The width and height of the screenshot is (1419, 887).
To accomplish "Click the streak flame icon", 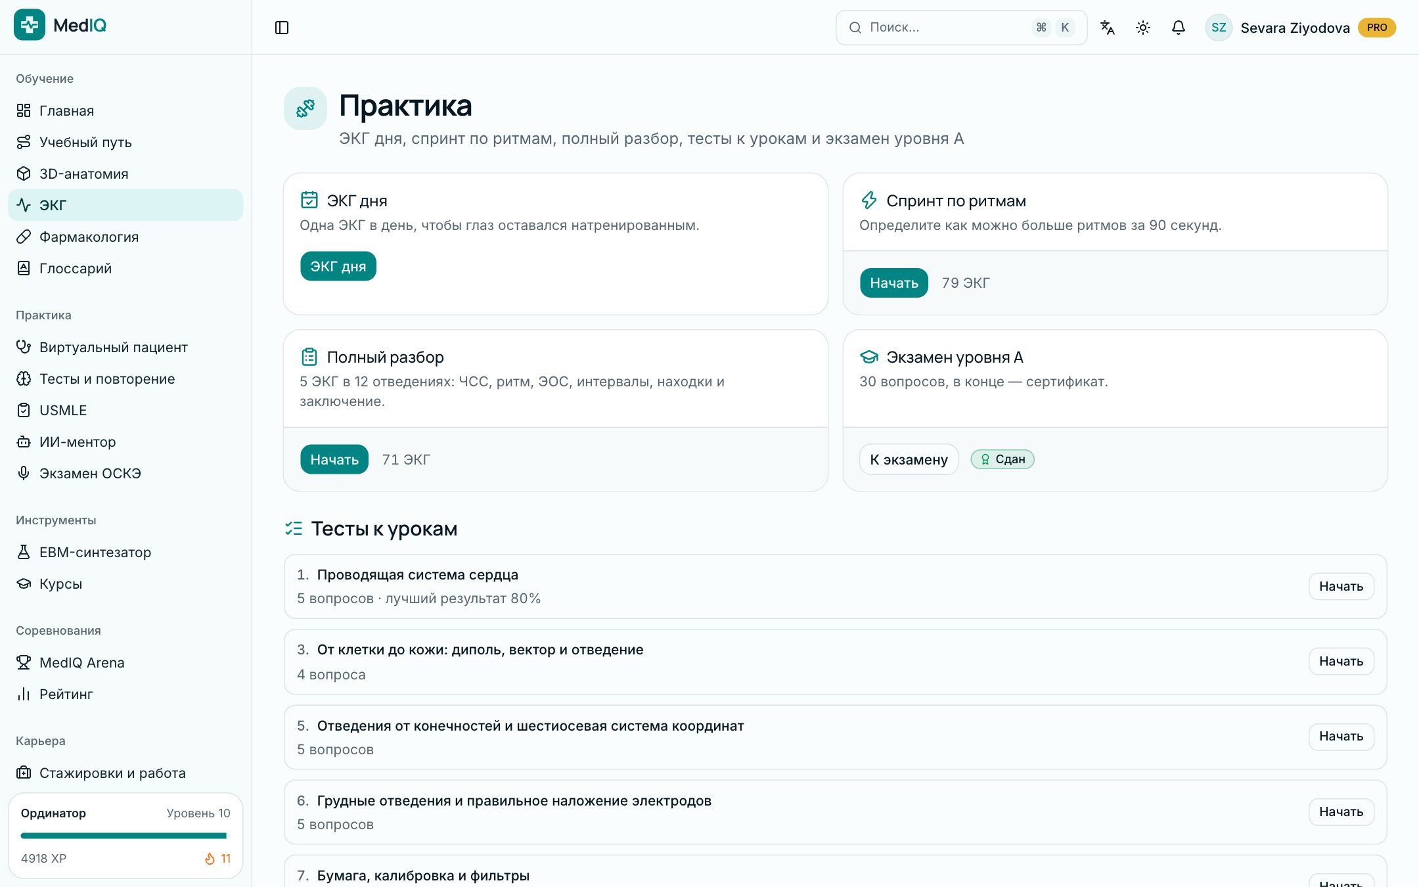I will [210, 858].
